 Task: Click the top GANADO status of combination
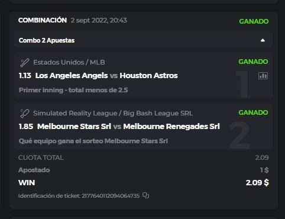(x=254, y=21)
